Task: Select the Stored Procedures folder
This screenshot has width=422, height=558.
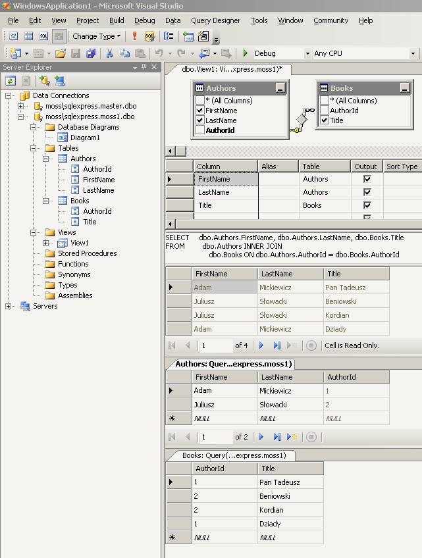Action: click(x=88, y=253)
